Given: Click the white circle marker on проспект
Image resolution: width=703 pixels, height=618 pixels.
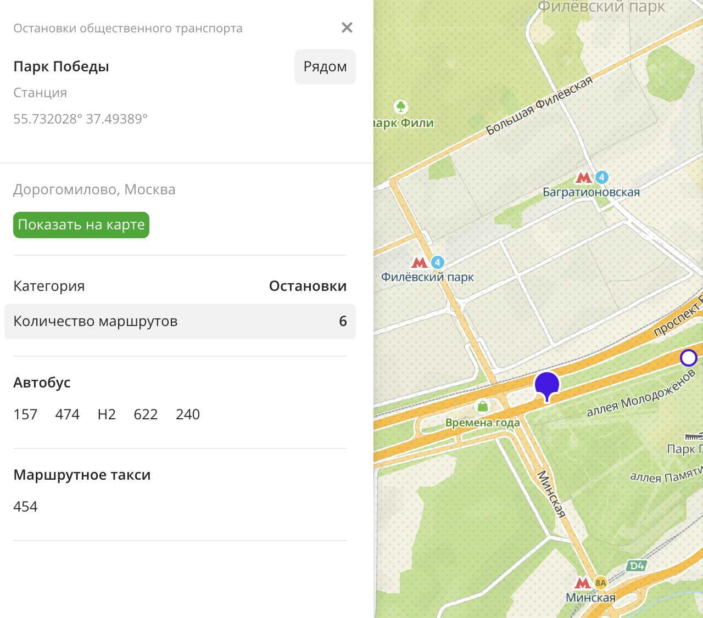Looking at the screenshot, I should pyautogui.click(x=688, y=357).
